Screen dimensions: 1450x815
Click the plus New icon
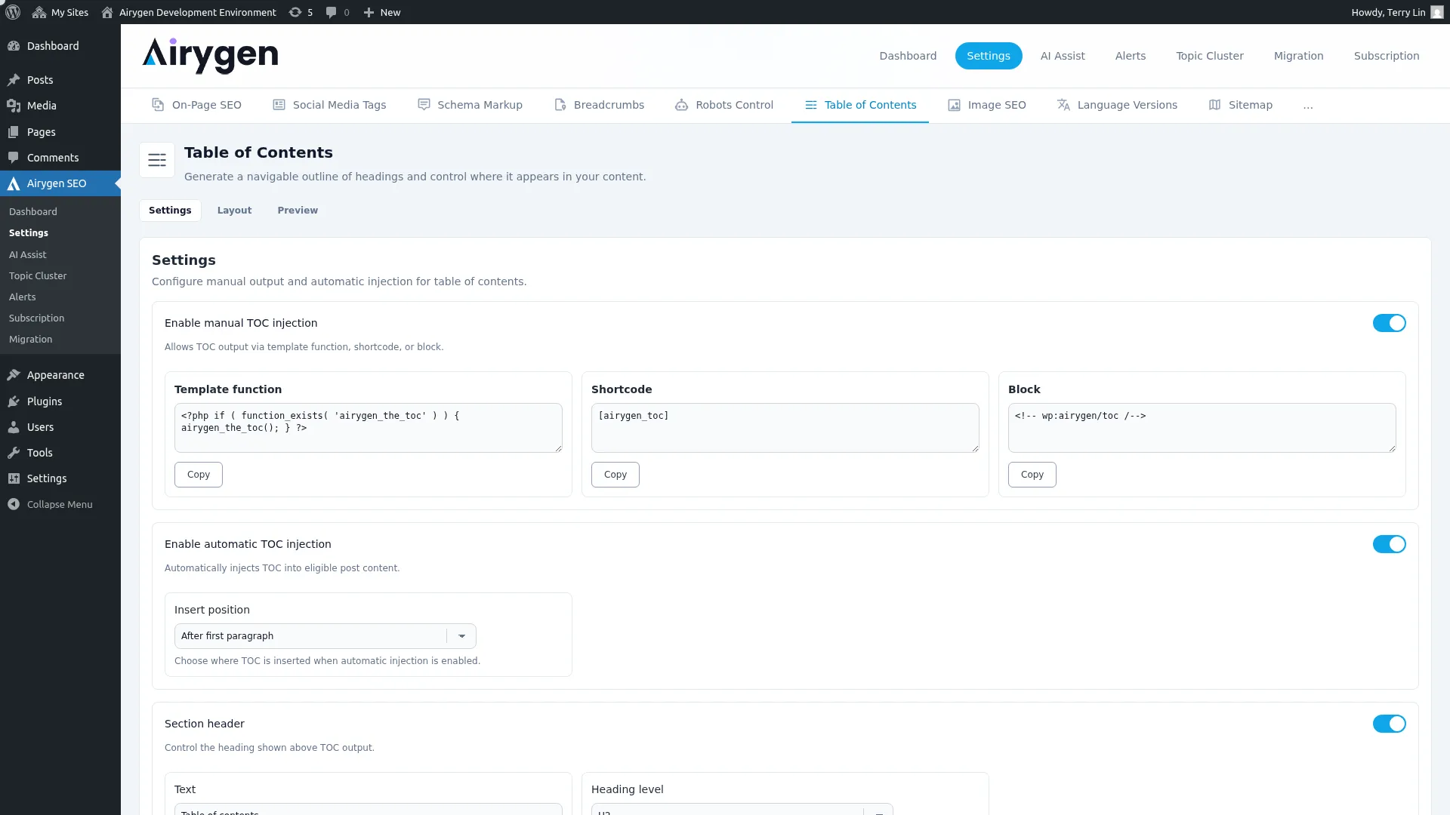click(x=369, y=12)
